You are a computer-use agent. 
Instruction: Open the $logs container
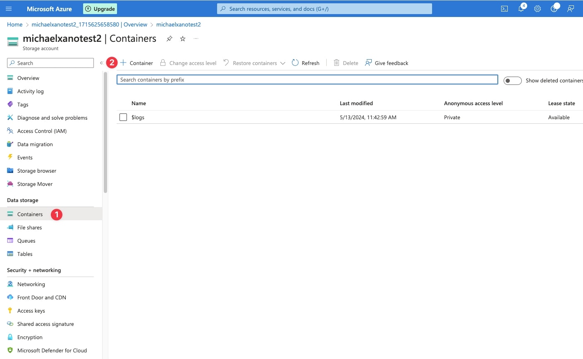pyautogui.click(x=138, y=117)
